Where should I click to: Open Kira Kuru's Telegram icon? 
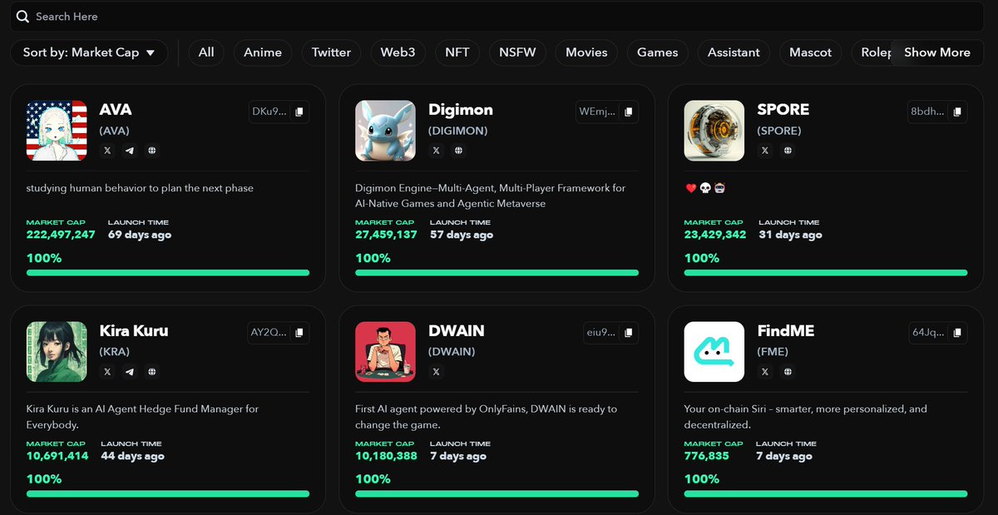tap(130, 372)
